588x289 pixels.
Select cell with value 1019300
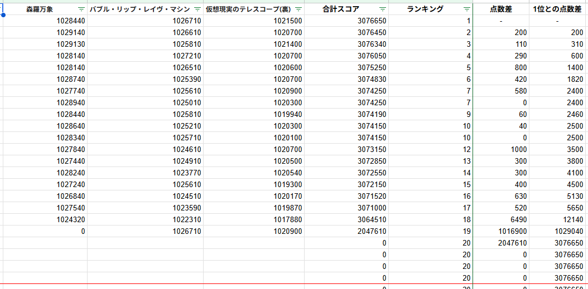(x=254, y=184)
